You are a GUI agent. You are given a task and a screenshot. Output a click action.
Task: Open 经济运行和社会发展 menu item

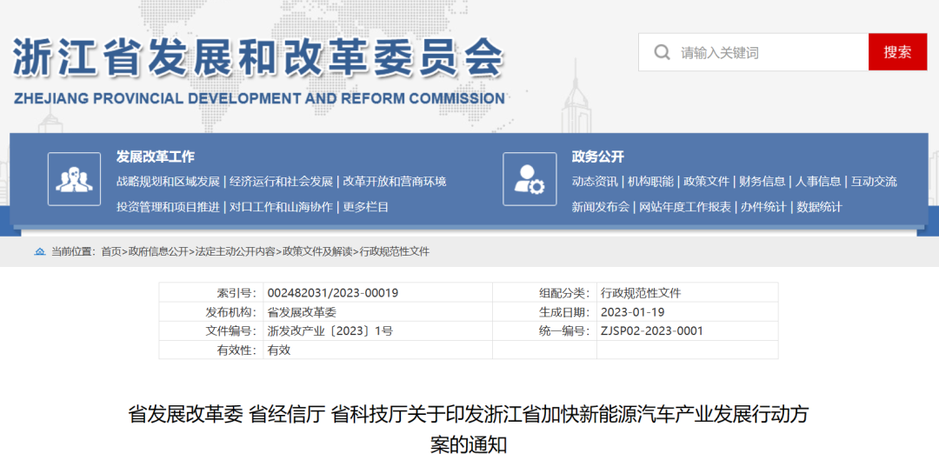[282, 182]
